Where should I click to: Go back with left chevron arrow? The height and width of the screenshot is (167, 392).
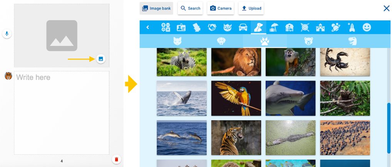click(148, 27)
